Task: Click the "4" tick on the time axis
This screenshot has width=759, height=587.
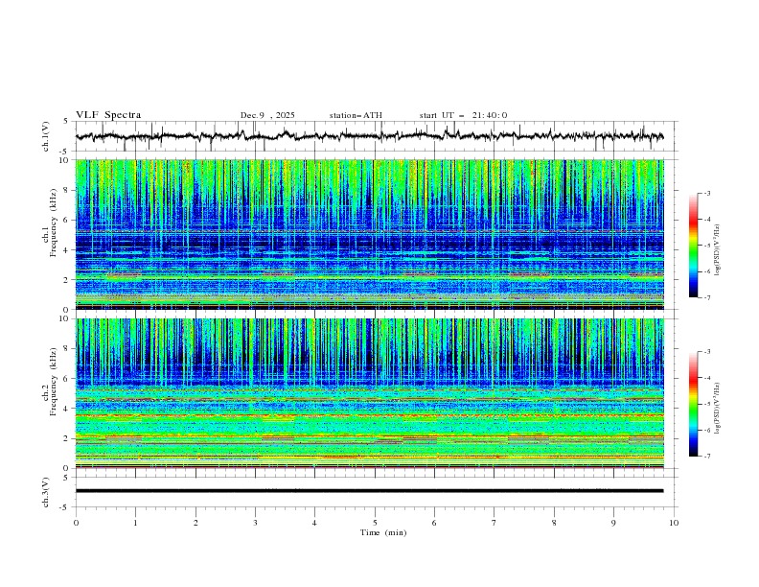Action: [x=314, y=523]
